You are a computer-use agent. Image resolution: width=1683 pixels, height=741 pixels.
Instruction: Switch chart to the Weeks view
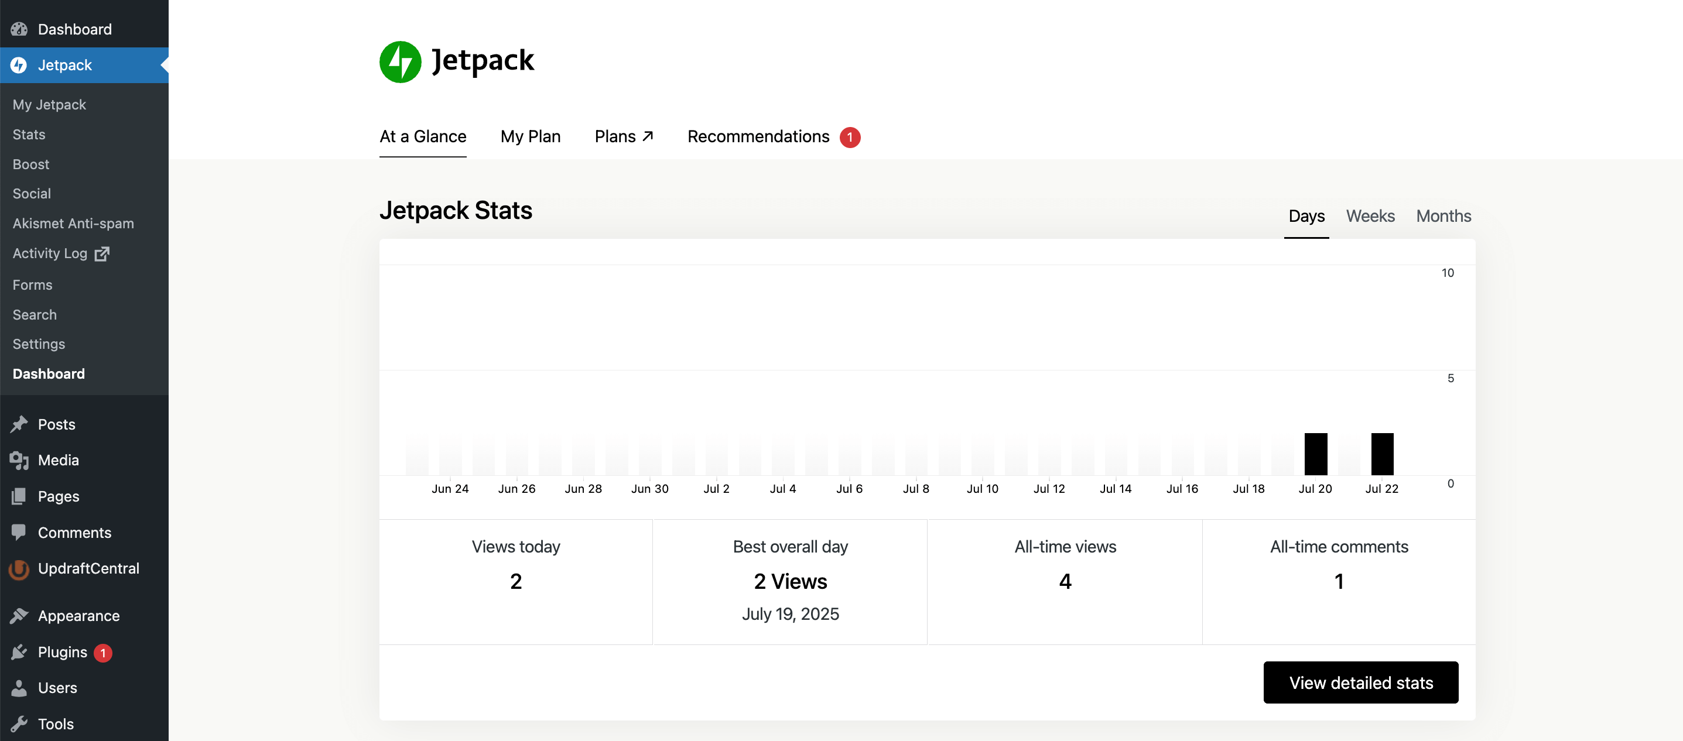[x=1369, y=216]
